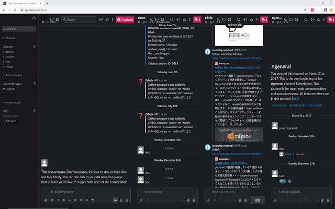335x209 pixels.
Task: Open the general channel in sidebar
Action: click(x=8, y=52)
